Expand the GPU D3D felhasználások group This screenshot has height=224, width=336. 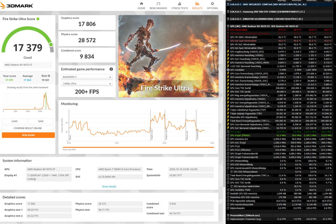[x=228, y=172]
